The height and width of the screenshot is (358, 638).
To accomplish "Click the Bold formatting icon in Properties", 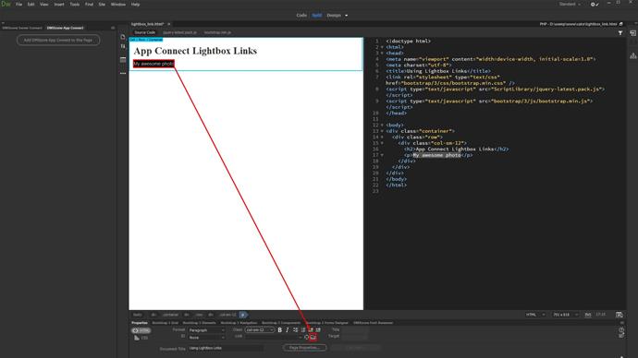I will (x=280, y=330).
